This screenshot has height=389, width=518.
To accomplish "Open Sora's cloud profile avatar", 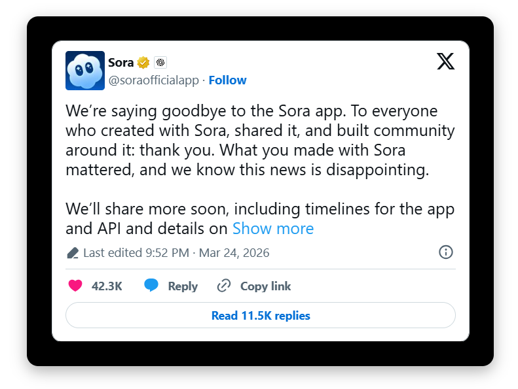I will tap(85, 71).
